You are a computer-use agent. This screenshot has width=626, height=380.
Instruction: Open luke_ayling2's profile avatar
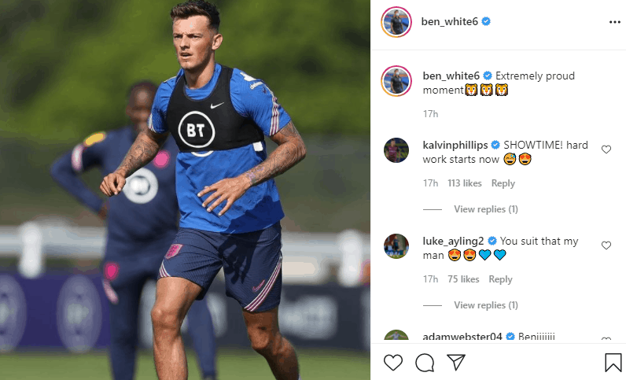[396, 246]
